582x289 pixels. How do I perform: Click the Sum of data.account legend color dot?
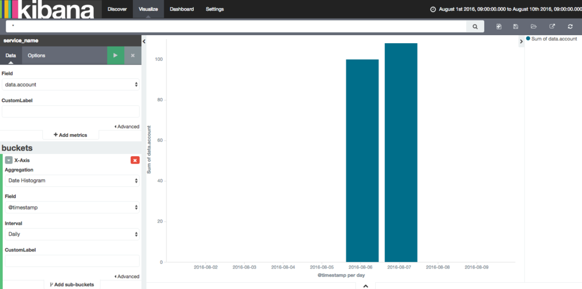[x=528, y=39]
